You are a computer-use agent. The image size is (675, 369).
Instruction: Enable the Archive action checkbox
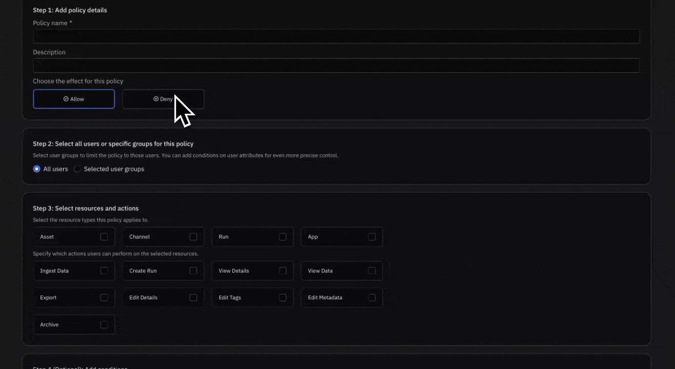click(x=104, y=324)
